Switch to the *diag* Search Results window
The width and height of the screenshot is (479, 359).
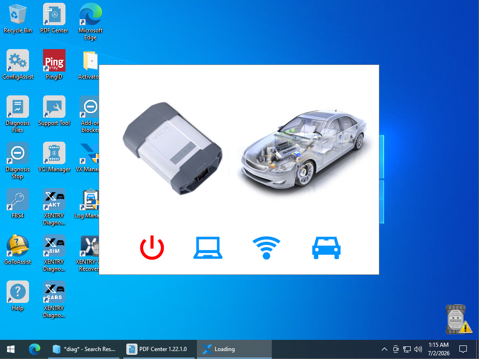click(x=84, y=349)
